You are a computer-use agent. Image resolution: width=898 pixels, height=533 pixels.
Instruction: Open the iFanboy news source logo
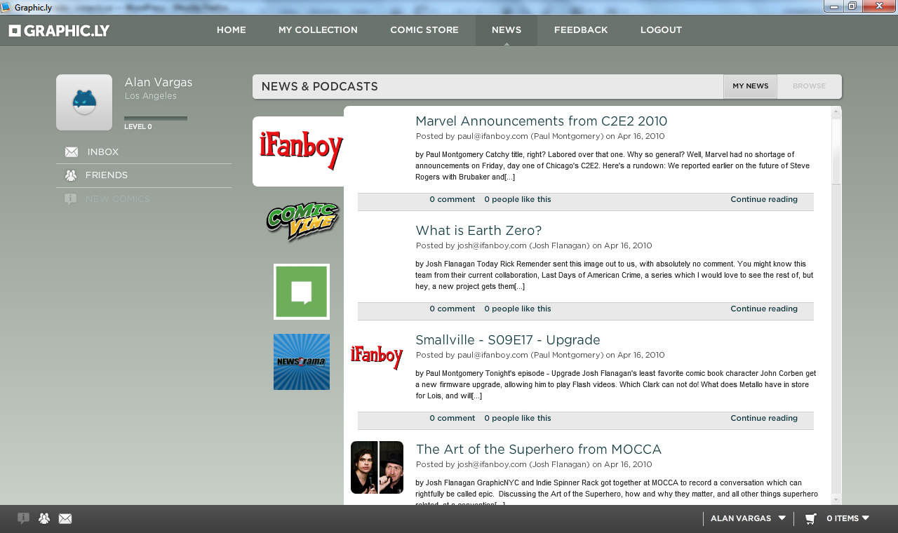pyautogui.click(x=301, y=151)
